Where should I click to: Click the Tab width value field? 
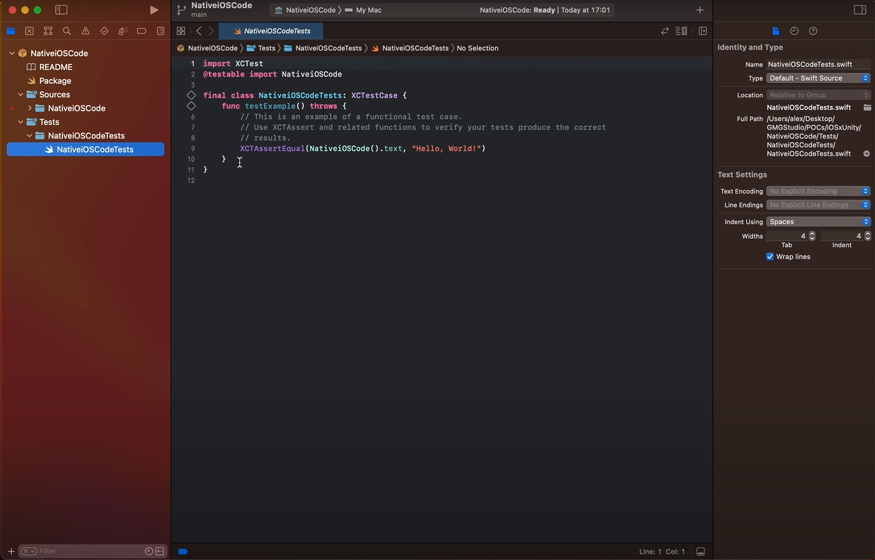pyautogui.click(x=787, y=236)
